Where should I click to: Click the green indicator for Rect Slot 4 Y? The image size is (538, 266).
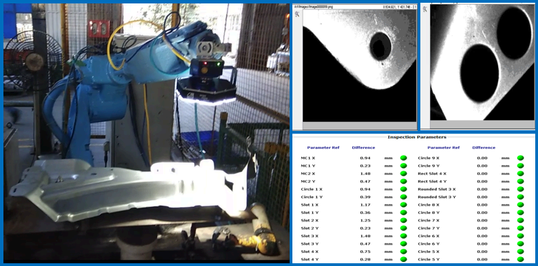(x=521, y=181)
